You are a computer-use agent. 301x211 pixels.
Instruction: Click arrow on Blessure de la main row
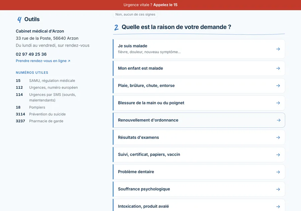278,103
